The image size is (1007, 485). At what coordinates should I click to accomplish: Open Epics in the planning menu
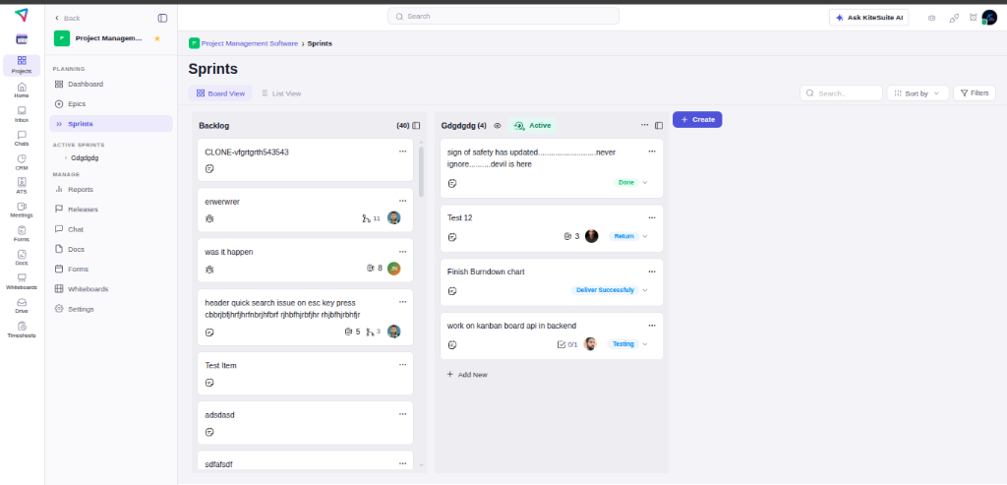point(110,104)
